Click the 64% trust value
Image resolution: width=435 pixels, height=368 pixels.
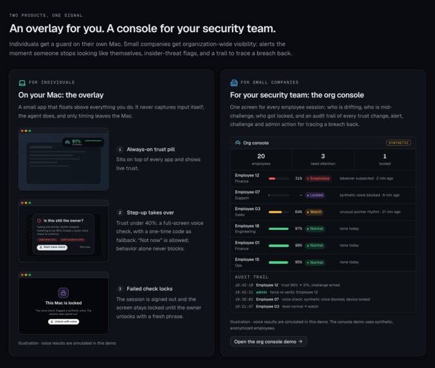(x=299, y=212)
